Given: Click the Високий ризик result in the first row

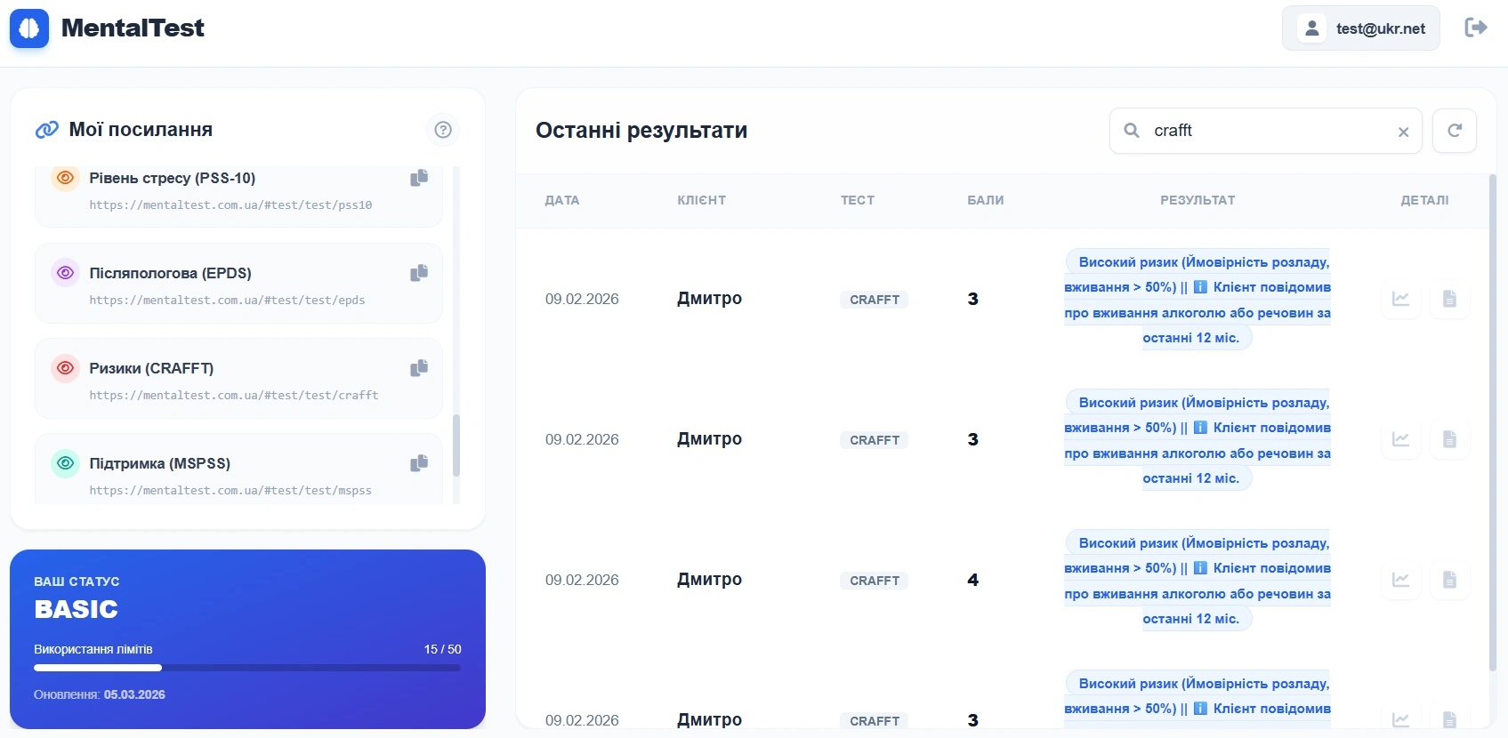Looking at the screenshot, I should point(1198,300).
